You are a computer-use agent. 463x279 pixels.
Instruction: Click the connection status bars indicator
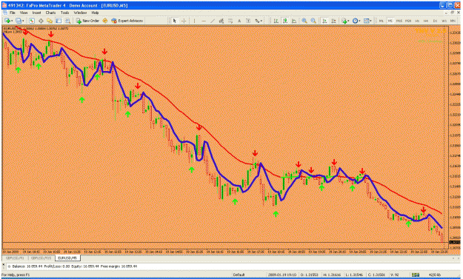416,275
